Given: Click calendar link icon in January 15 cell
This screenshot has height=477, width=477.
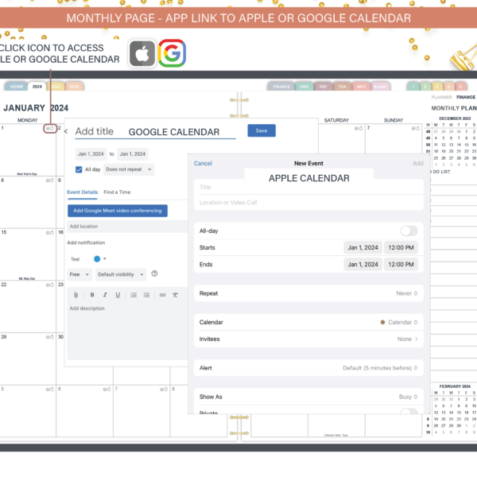Looking at the screenshot, I should click(x=49, y=232).
